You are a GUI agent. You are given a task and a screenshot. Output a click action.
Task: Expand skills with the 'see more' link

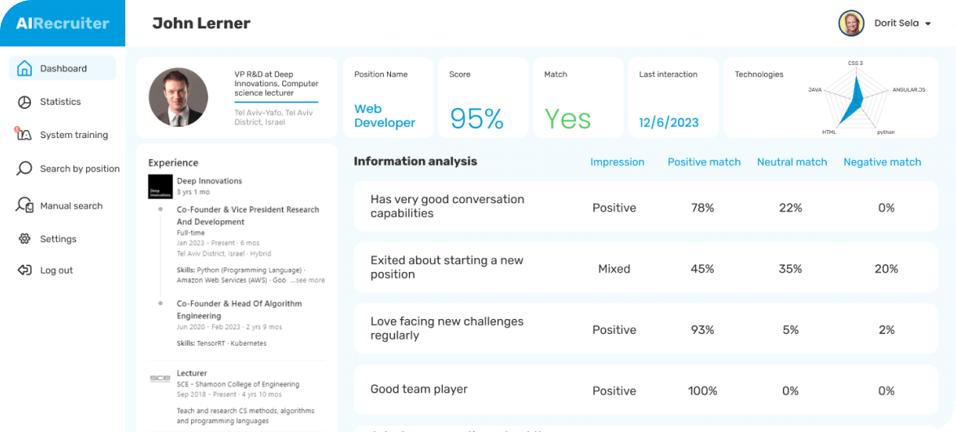point(310,280)
